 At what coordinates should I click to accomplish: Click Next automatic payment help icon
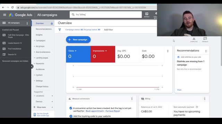click(x=197, y=107)
